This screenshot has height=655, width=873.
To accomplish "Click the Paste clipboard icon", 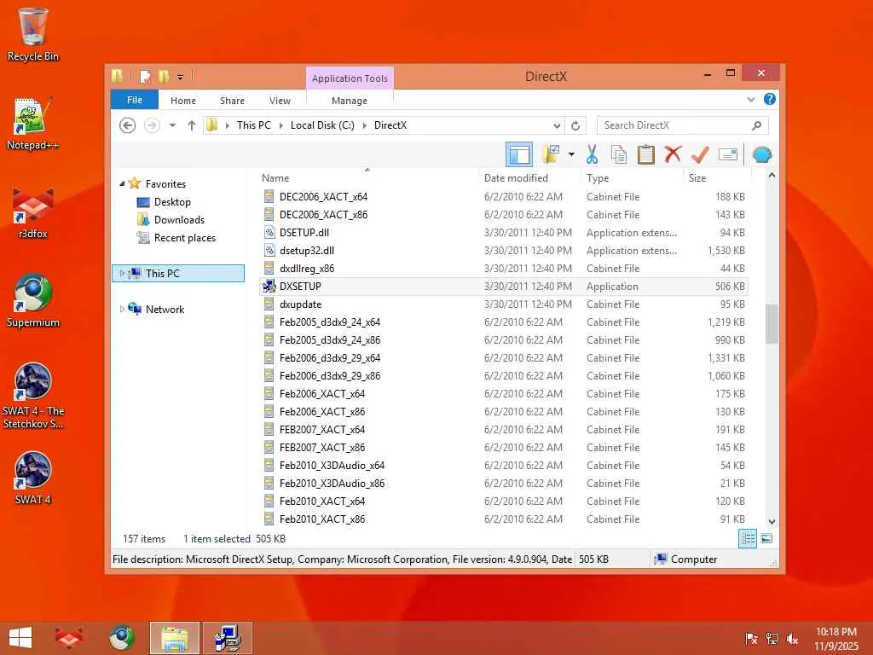I will [x=646, y=154].
